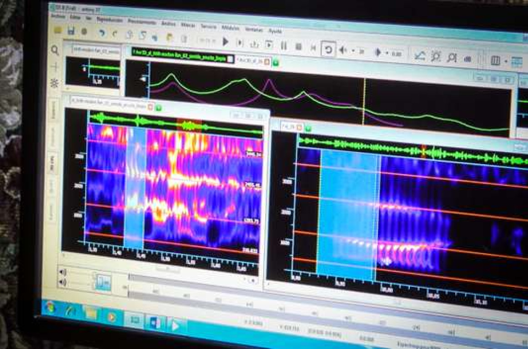Expand the volume dropdown arrow
This screenshot has height=349, width=528.
353,51
